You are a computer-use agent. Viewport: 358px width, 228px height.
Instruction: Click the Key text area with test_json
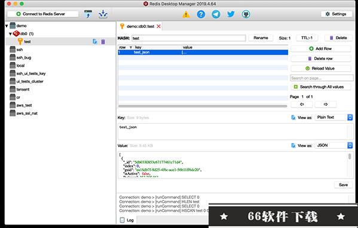point(235,132)
